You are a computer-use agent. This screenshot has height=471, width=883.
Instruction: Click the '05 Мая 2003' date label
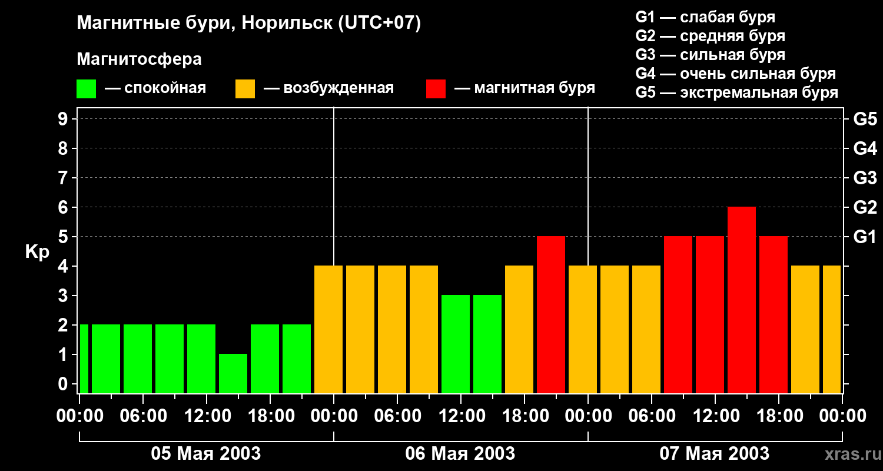[206, 453]
